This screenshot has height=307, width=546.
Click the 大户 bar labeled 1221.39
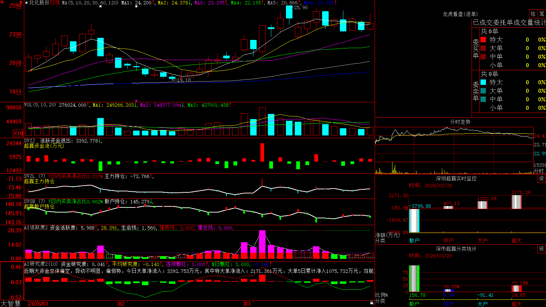(x=483, y=205)
